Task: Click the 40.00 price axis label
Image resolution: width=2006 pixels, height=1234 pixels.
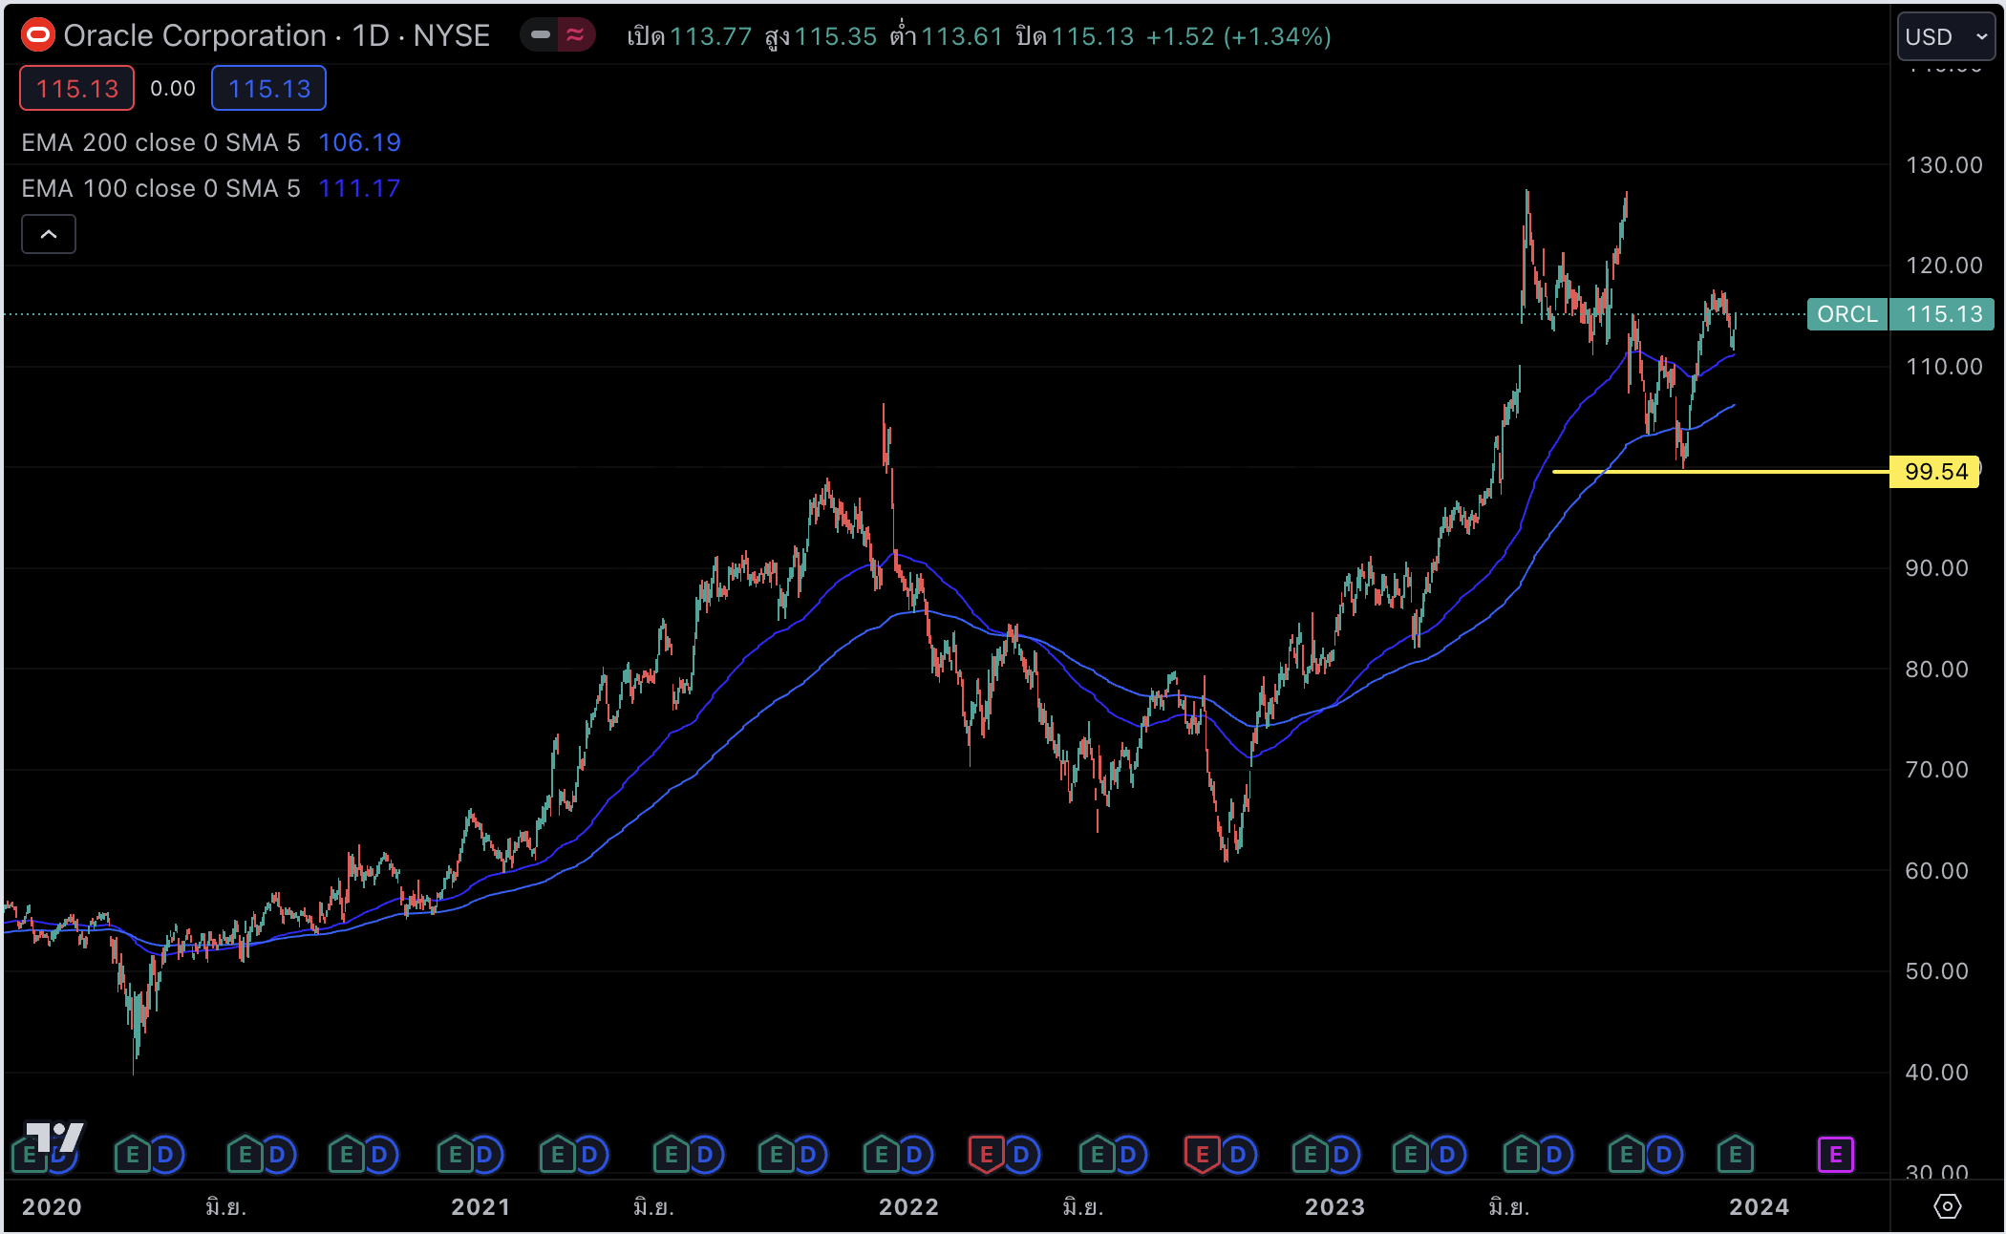Action: [1936, 1073]
